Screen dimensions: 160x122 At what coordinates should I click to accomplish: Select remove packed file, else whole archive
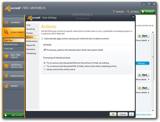point(45,66)
